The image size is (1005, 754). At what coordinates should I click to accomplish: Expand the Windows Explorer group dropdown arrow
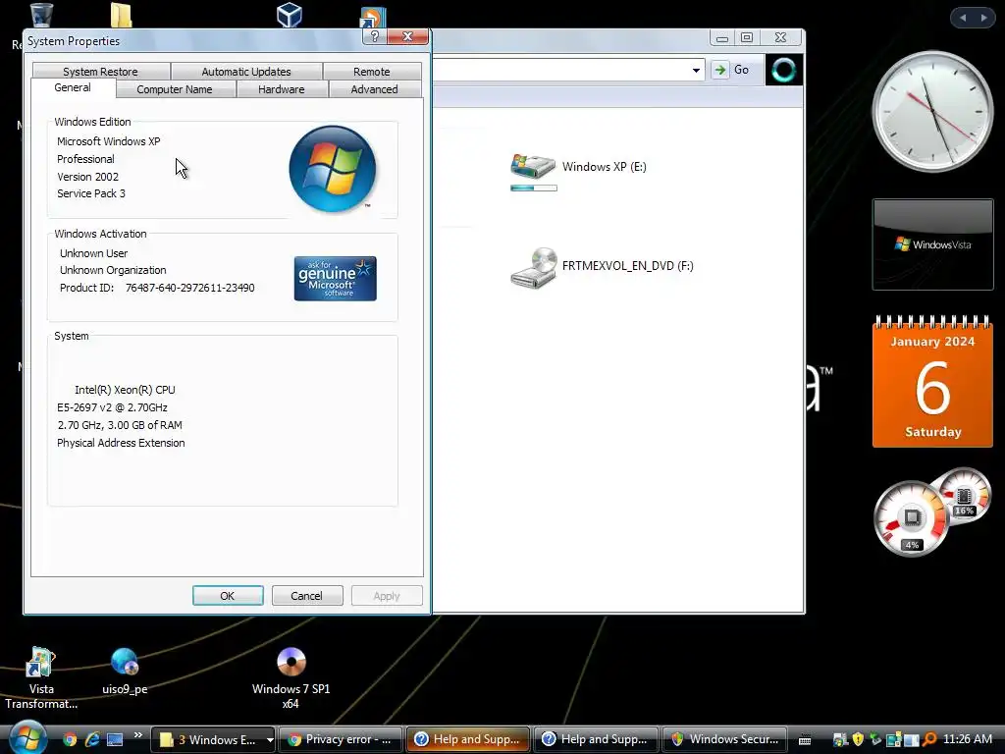(x=270, y=740)
